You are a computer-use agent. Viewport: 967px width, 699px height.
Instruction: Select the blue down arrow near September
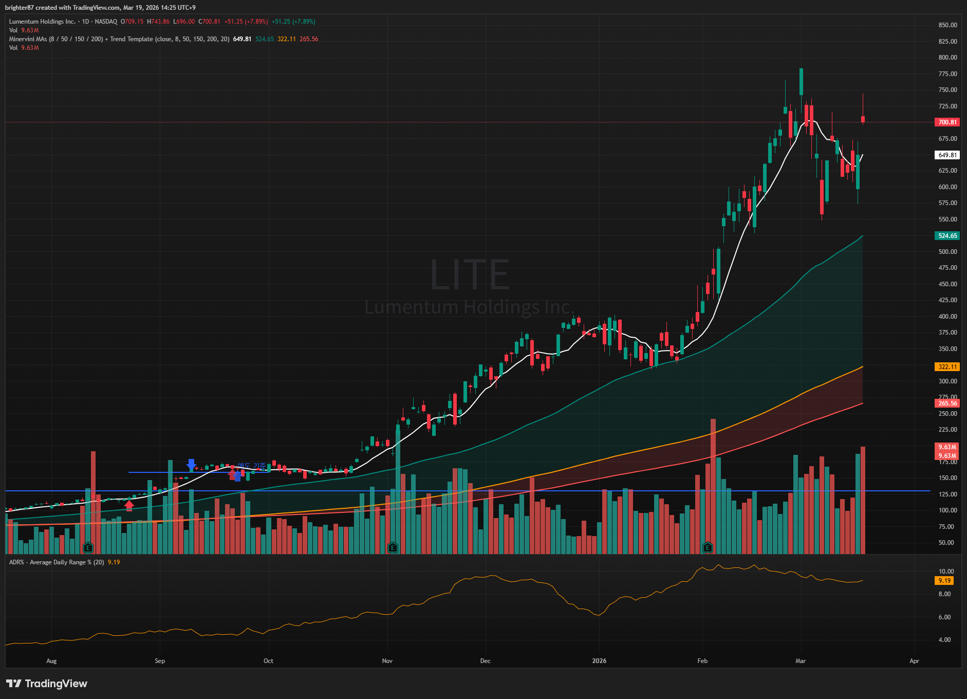point(191,465)
